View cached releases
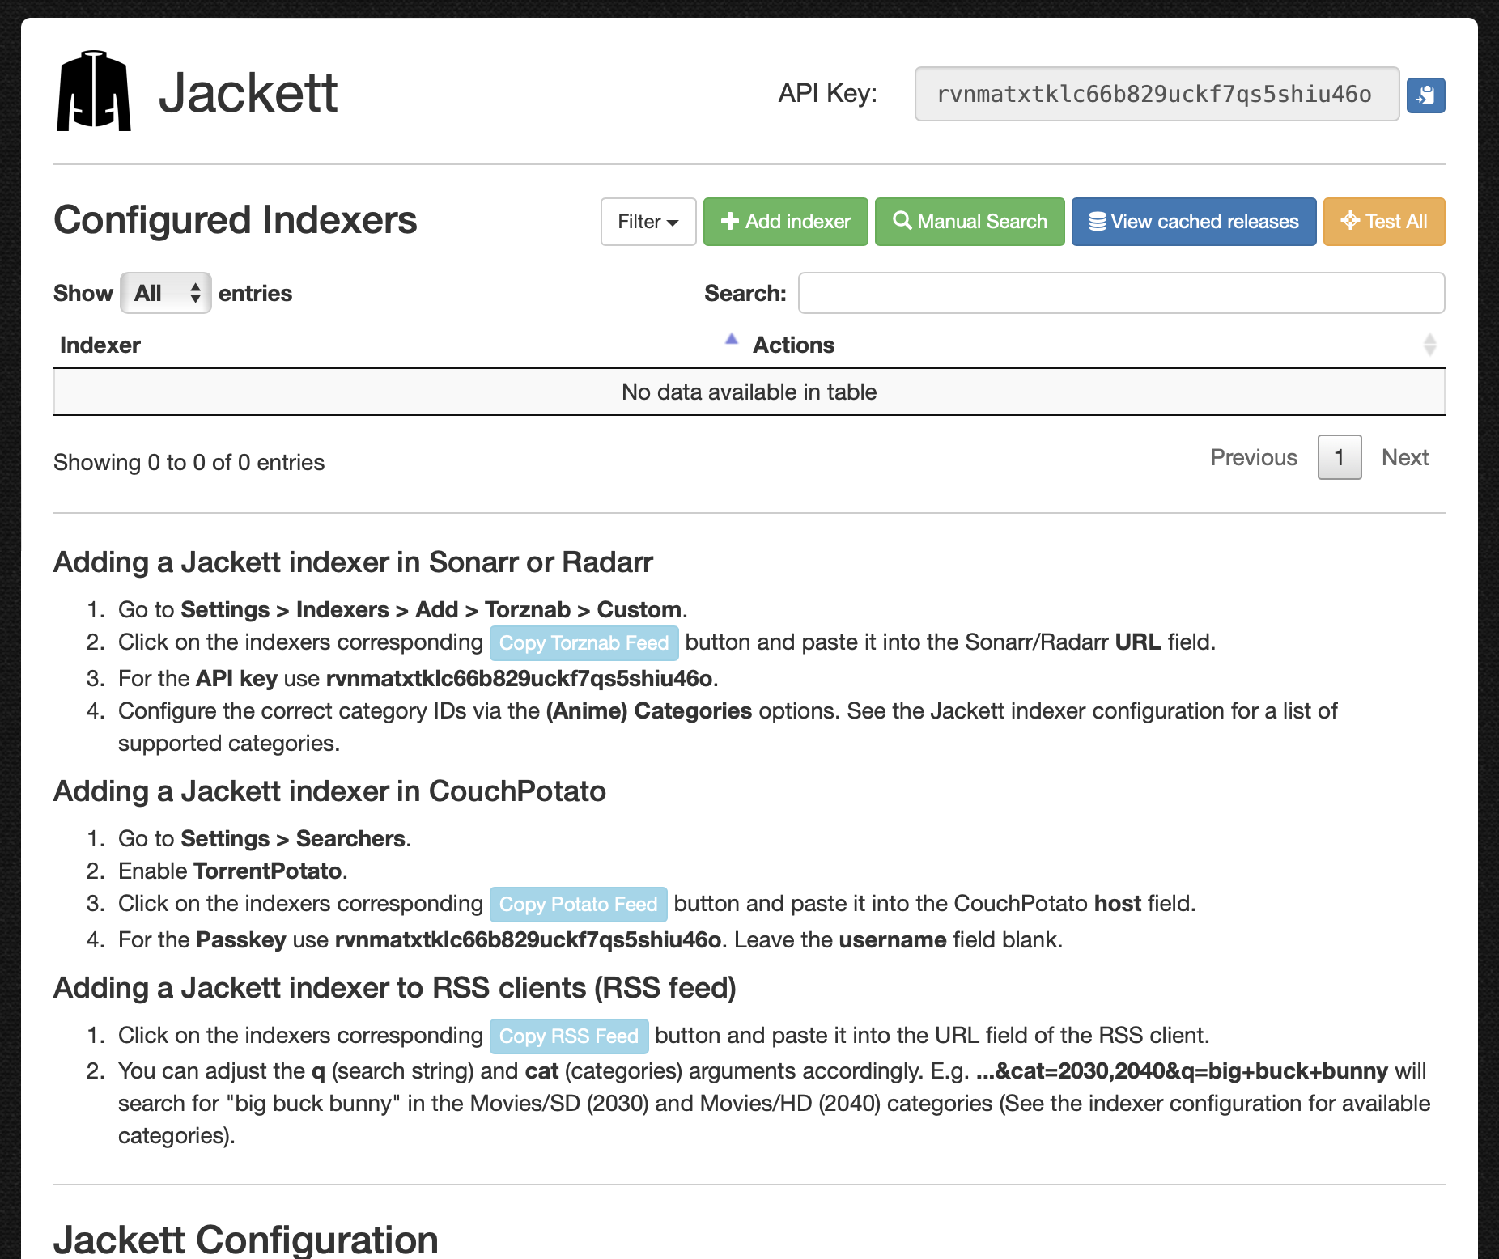 [1194, 221]
